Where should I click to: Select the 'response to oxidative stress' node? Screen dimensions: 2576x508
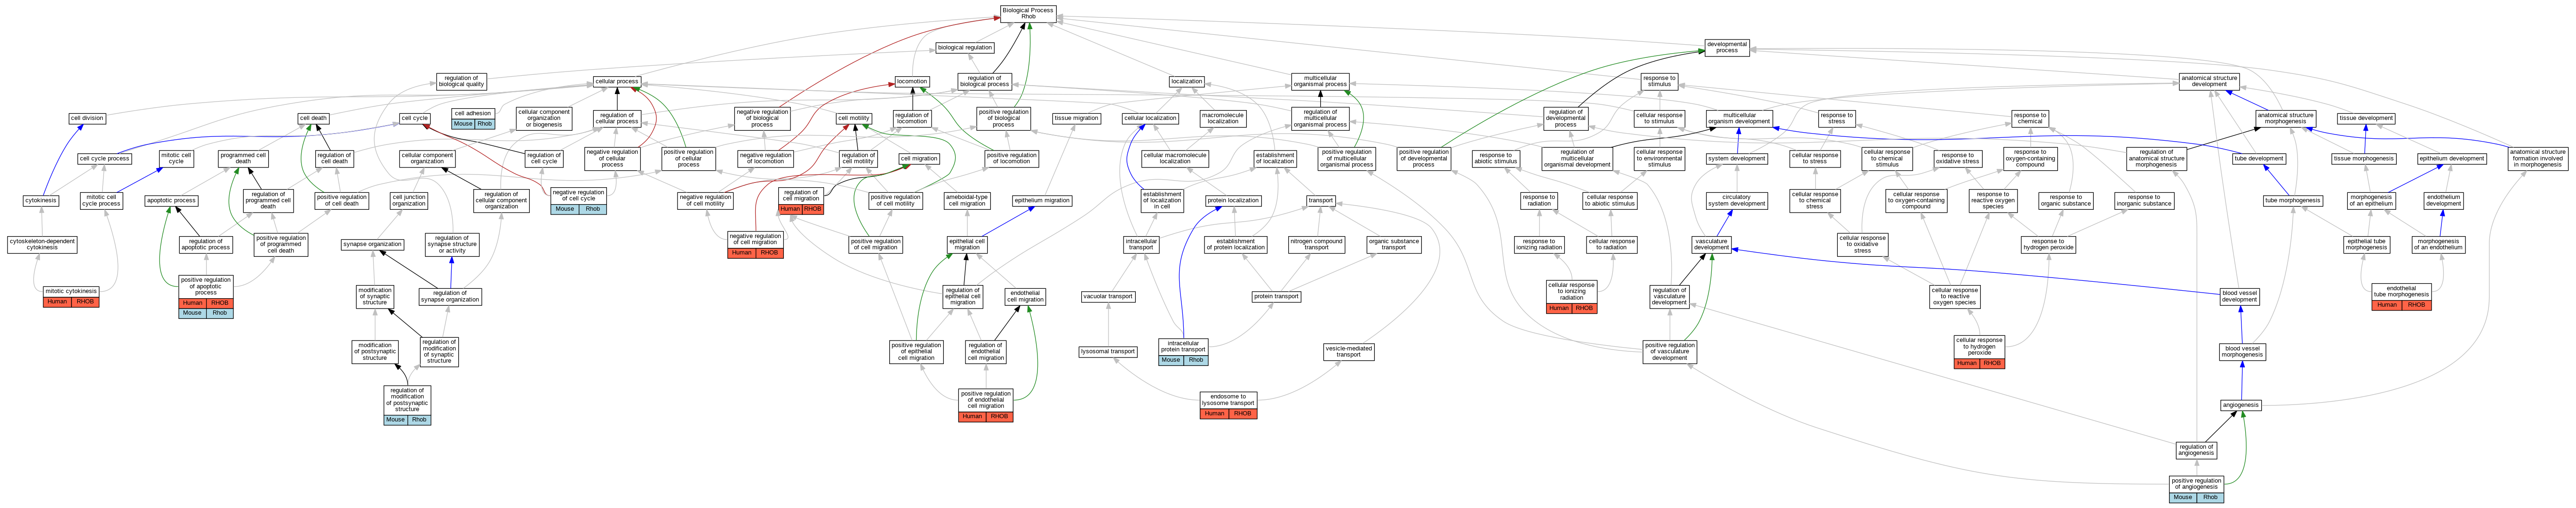(x=1957, y=158)
